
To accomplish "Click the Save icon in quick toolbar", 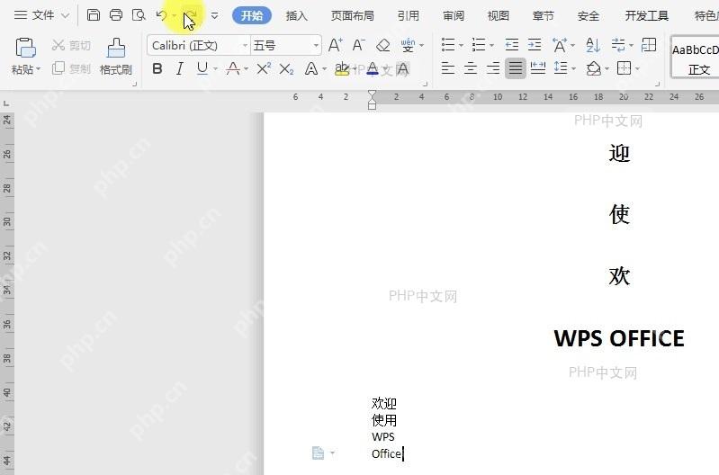I will 94,15.
